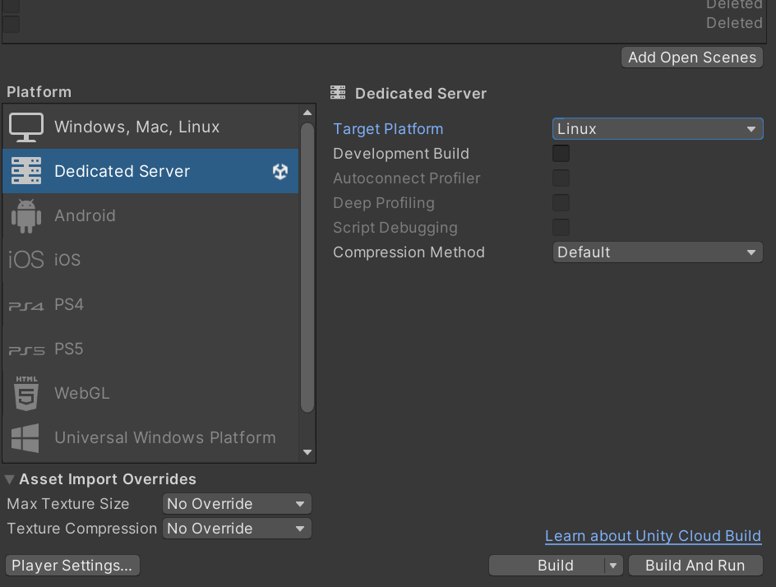Screen dimensions: 776x587
Task: Open Player Settings
Action: point(72,566)
